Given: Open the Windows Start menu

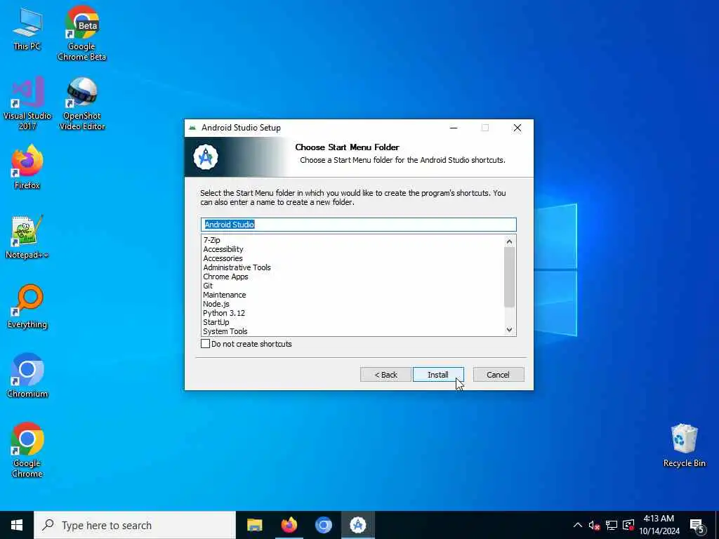Looking at the screenshot, I should 17,525.
